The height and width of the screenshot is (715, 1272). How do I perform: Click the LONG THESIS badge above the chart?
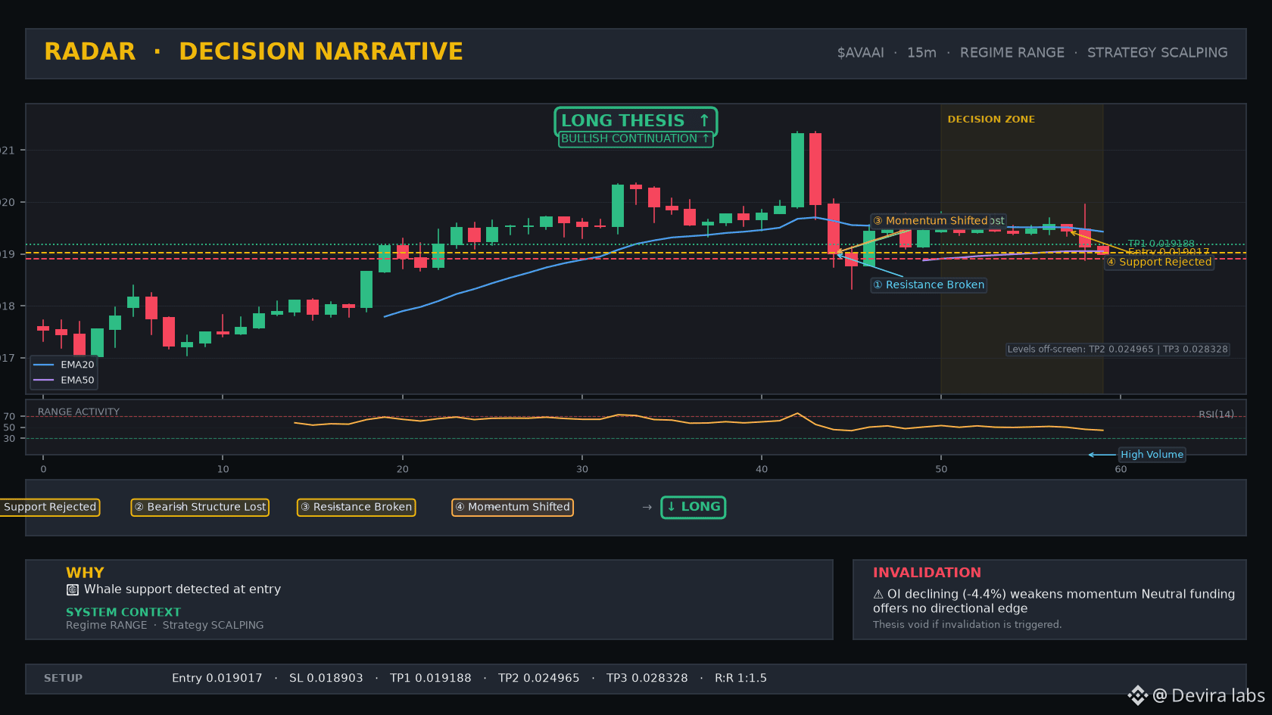pos(636,121)
